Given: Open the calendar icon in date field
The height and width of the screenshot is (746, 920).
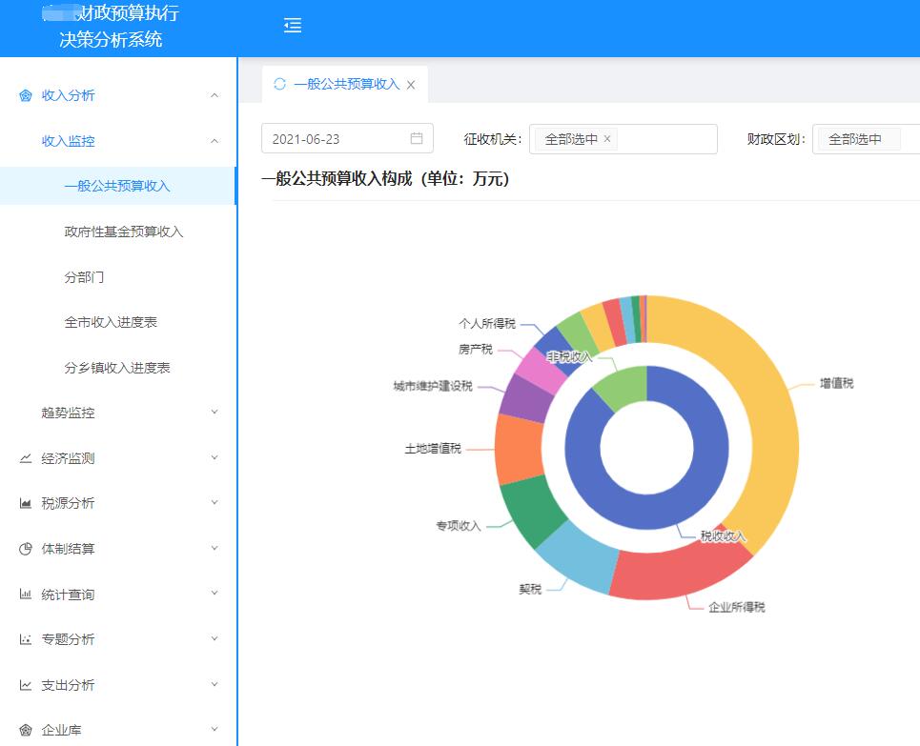Looking at the screenshot, I should (417, 138).
